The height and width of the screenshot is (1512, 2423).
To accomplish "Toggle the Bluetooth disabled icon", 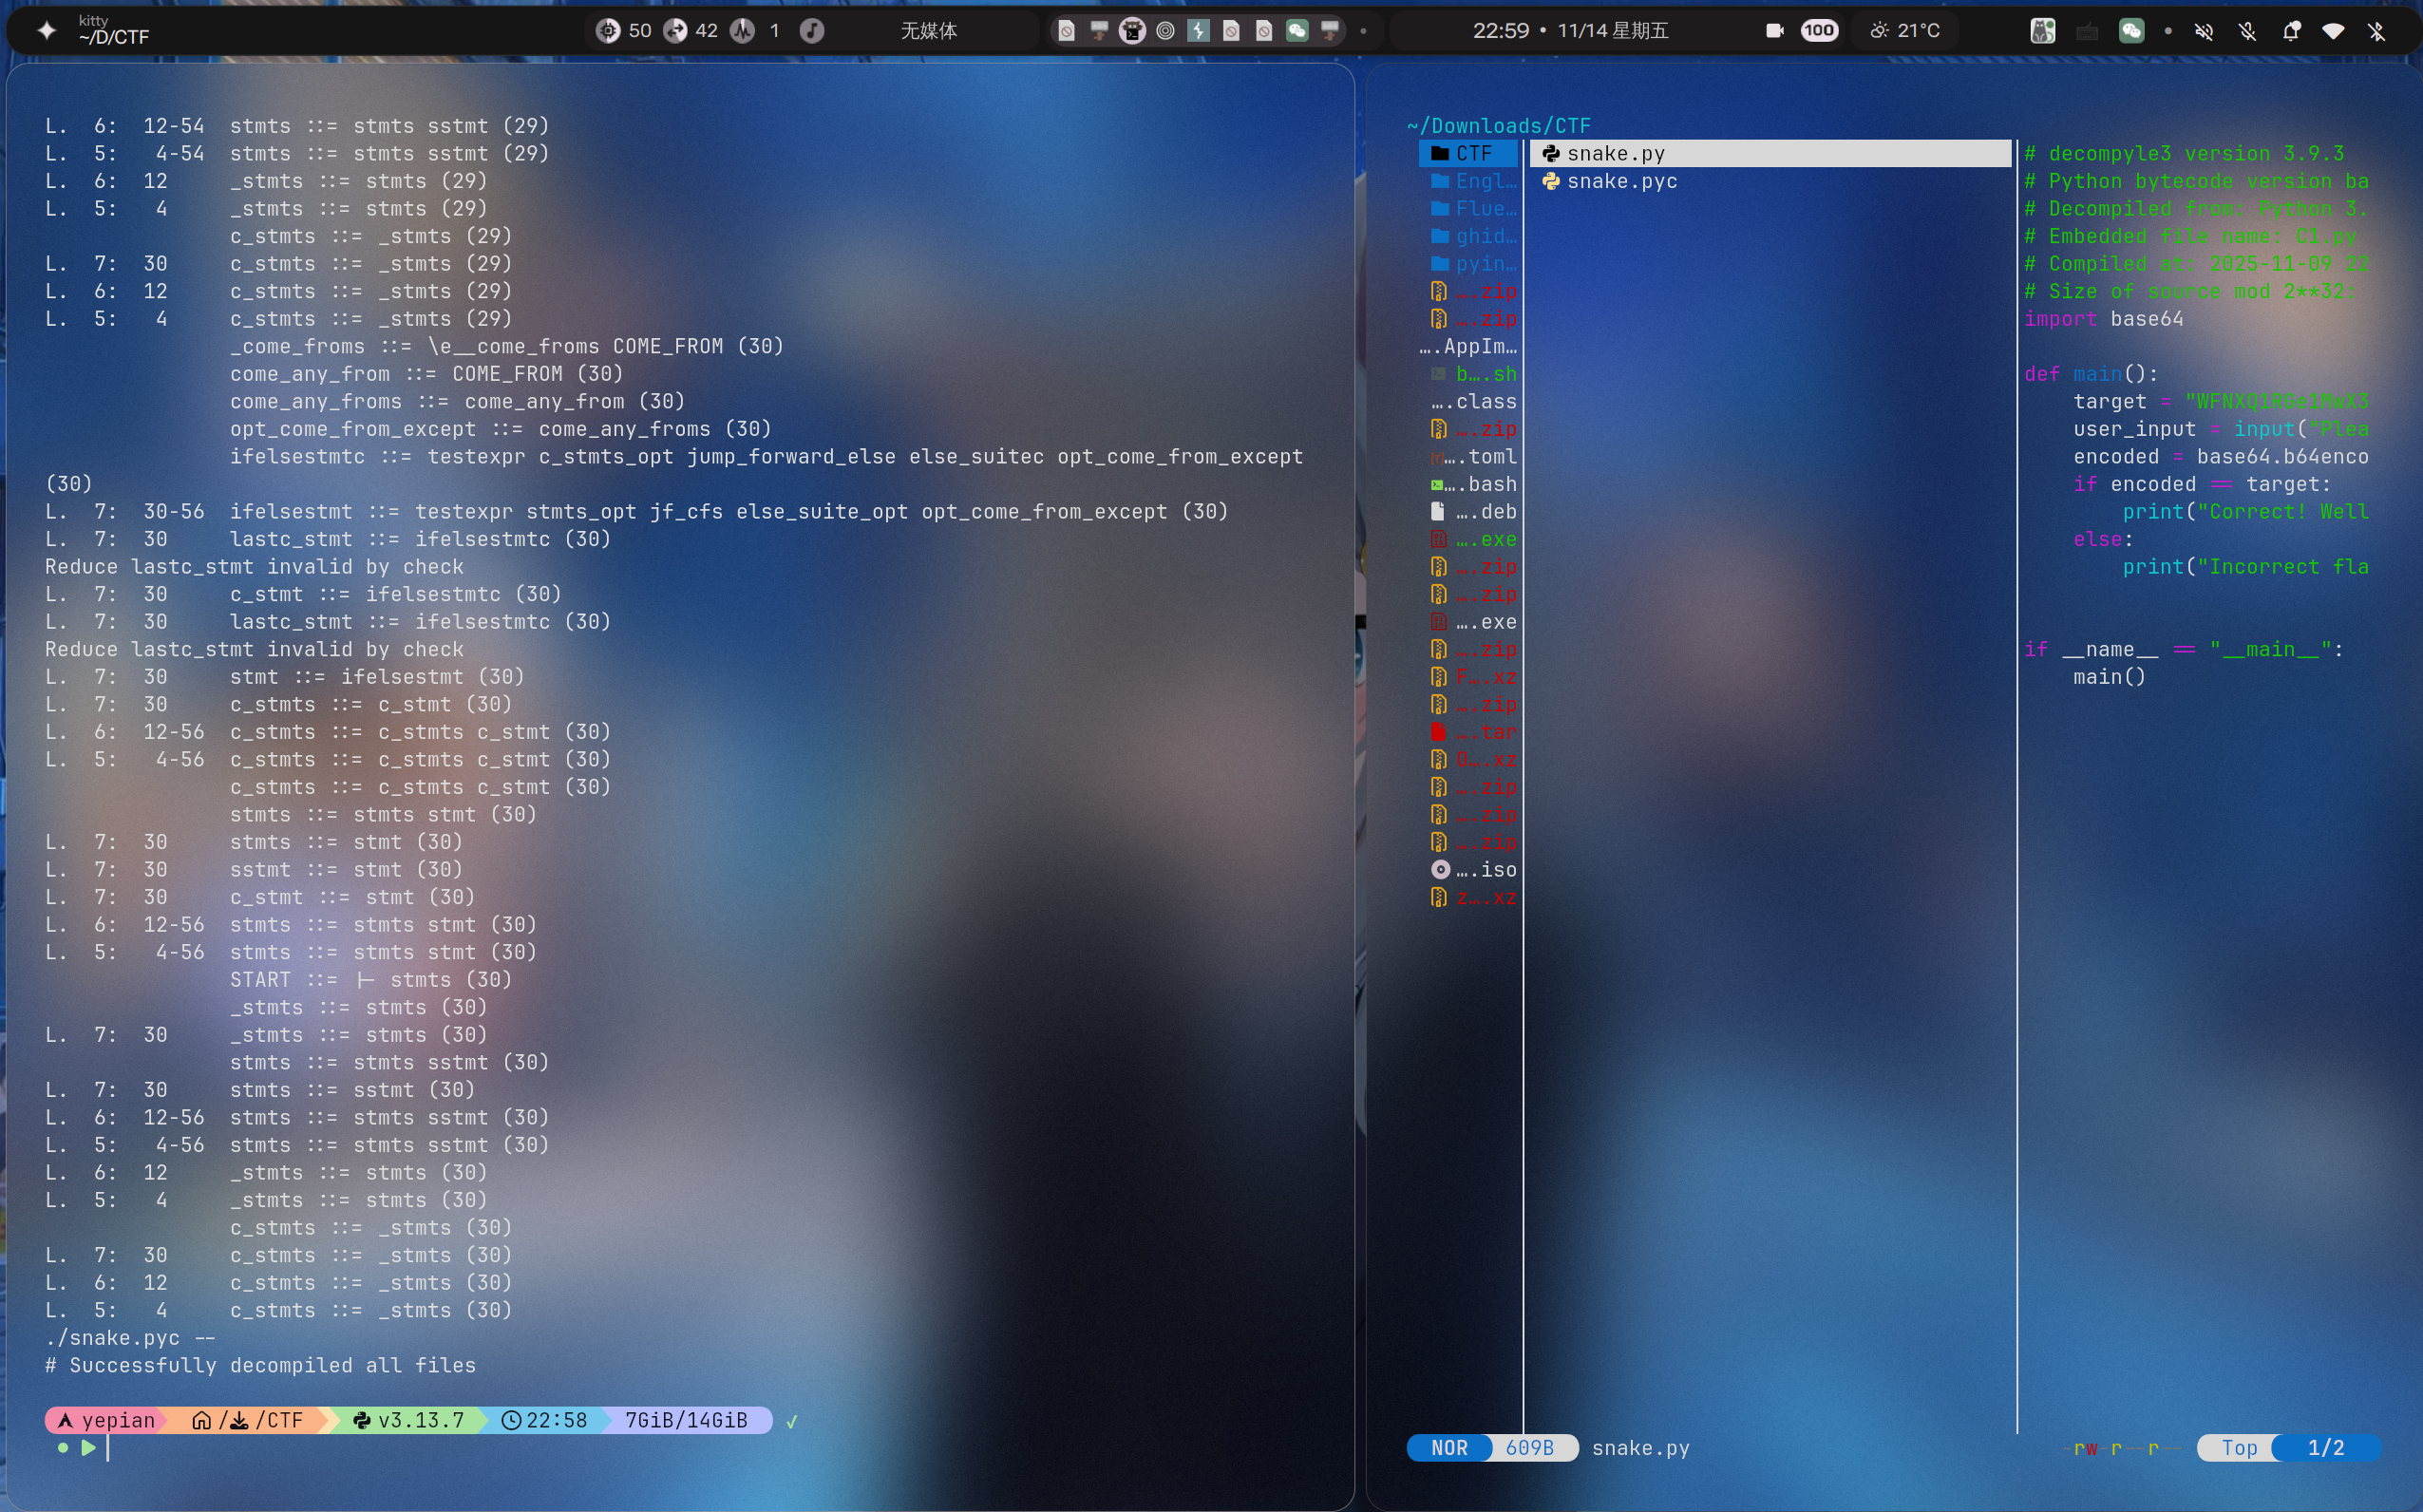I will coord(2377,31).
